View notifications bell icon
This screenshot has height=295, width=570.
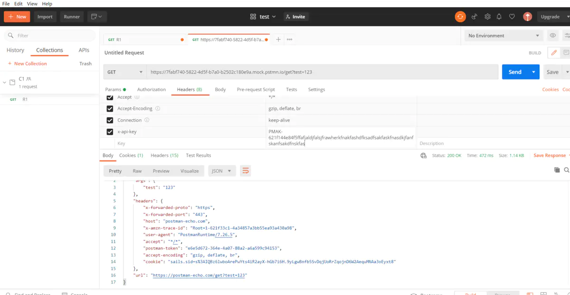click(x=499, y=17)
